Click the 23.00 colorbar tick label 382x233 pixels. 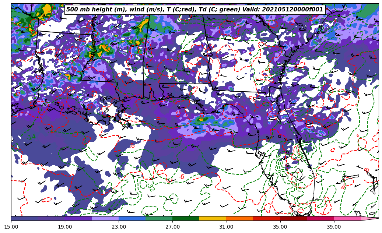pos(119,227)
